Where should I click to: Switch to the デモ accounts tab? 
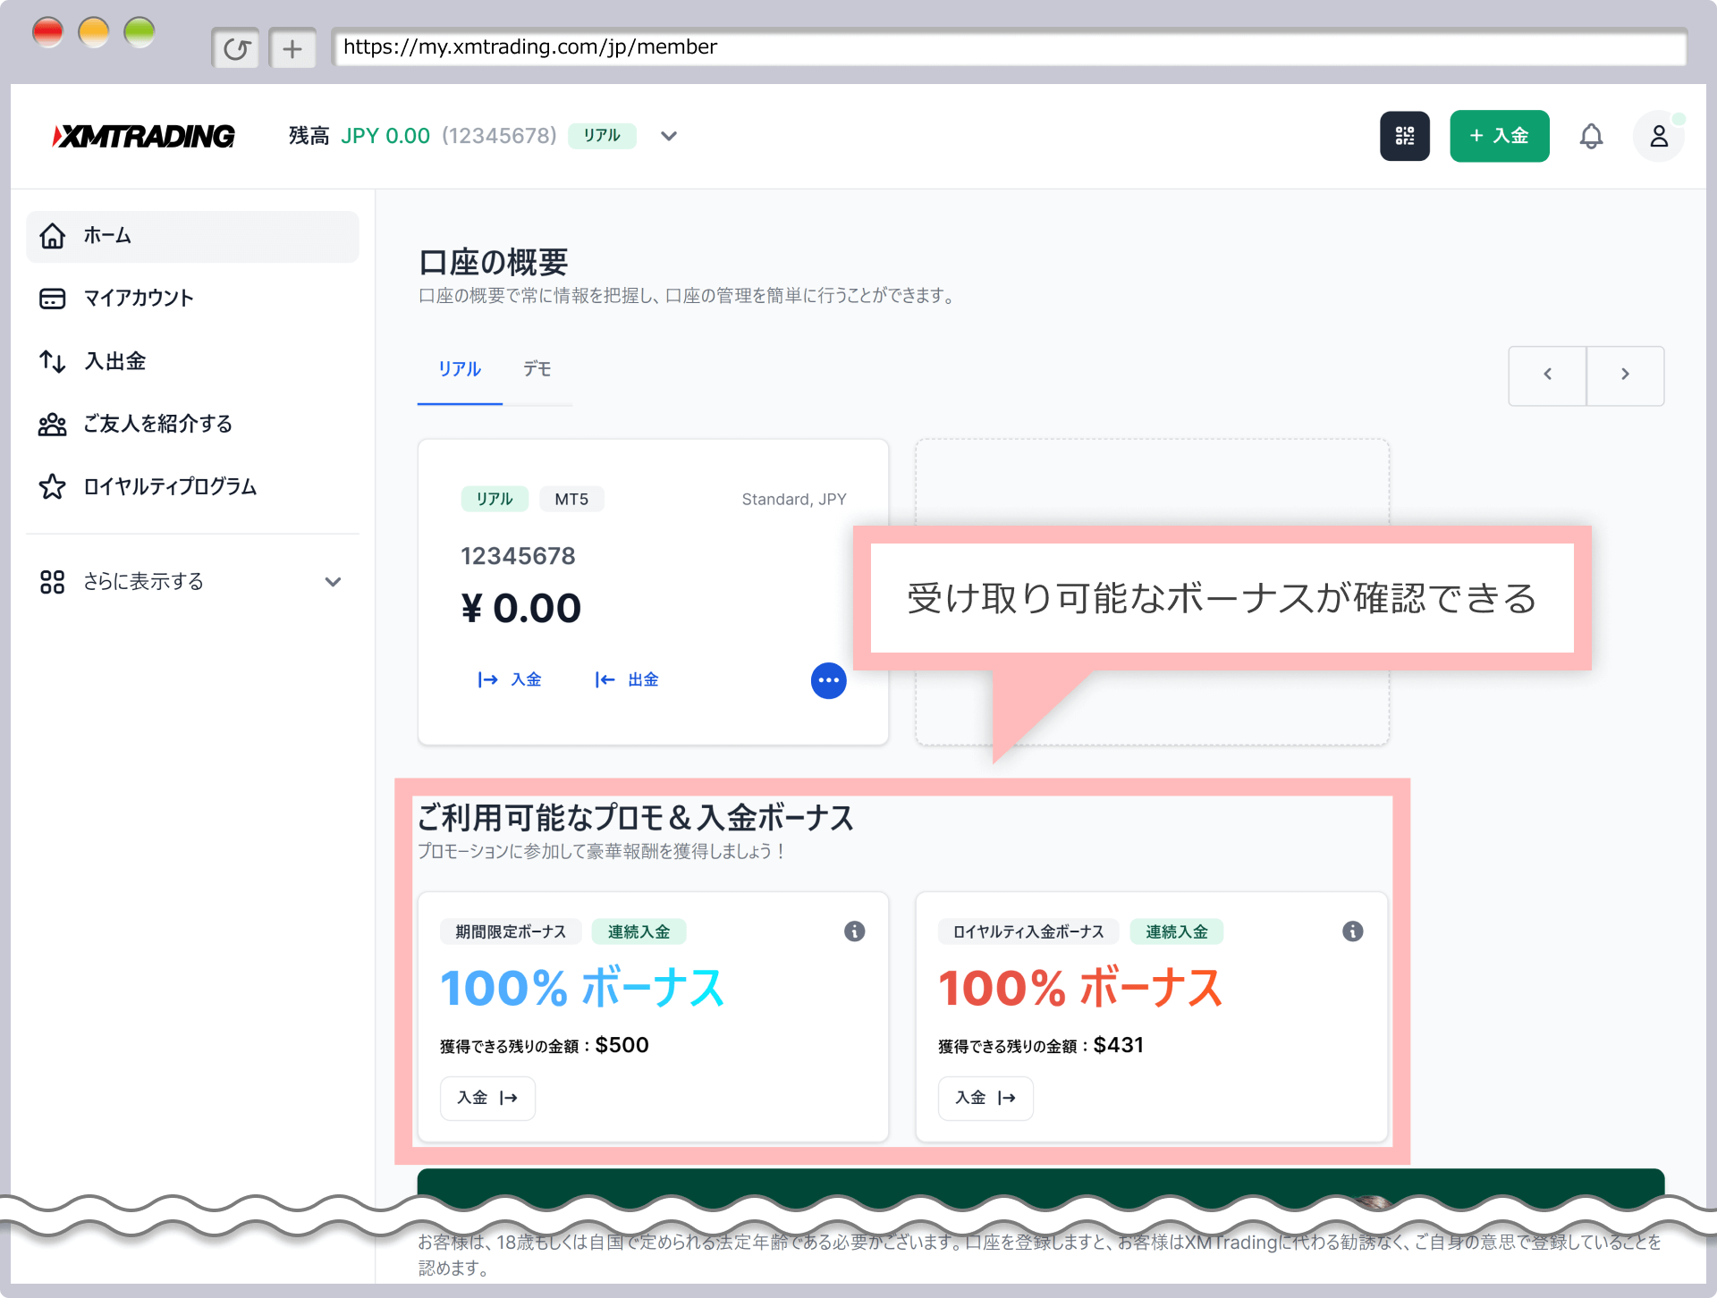pyautogui.click(x=537, y=369)
